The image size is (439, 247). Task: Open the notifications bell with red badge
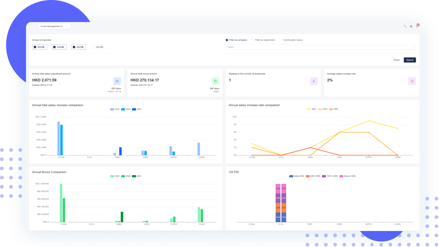tap(417, 26)
